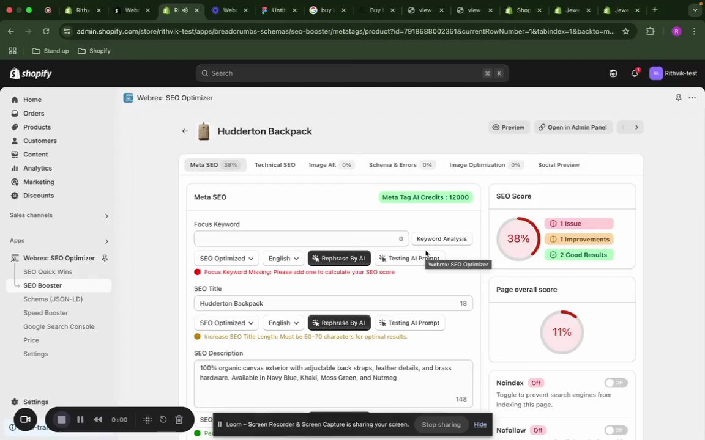Open SEO Quick Wins menu item
The width and height of the screenshot is (705, 440).
point(48,271)
